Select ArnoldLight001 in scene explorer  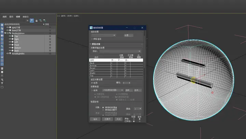18,54
